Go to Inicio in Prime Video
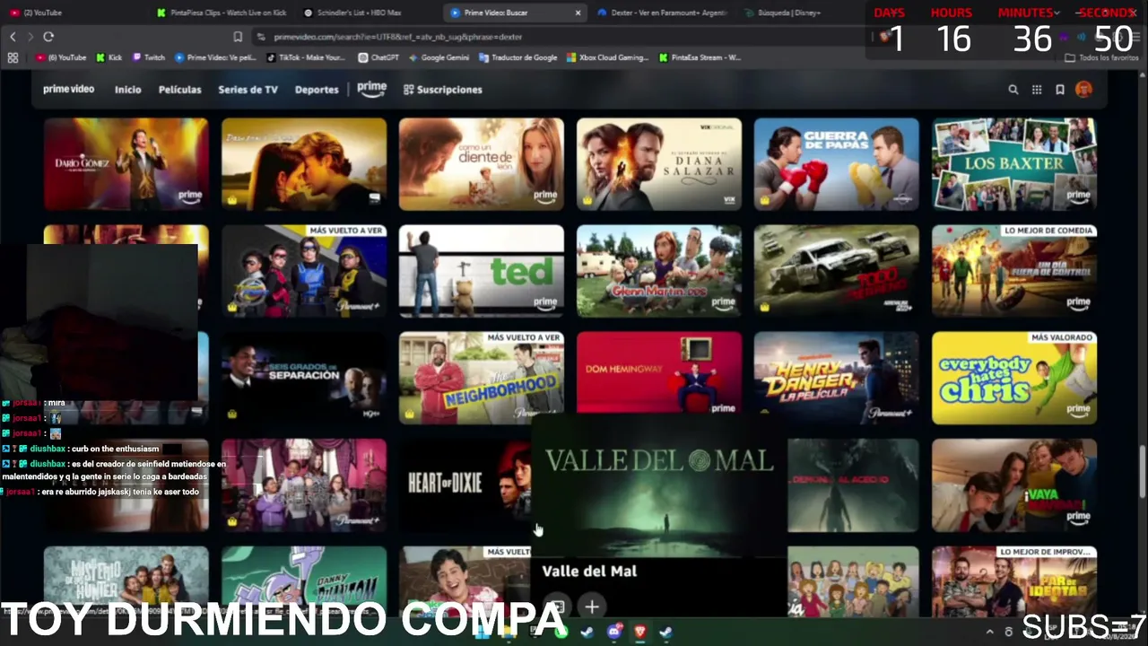This screenshot has height=646, width=1148. point(127,90)
